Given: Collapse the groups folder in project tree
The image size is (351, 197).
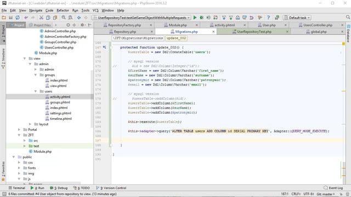Looking at the screenshot, I should pyautogui.click(x=36, y=75).
